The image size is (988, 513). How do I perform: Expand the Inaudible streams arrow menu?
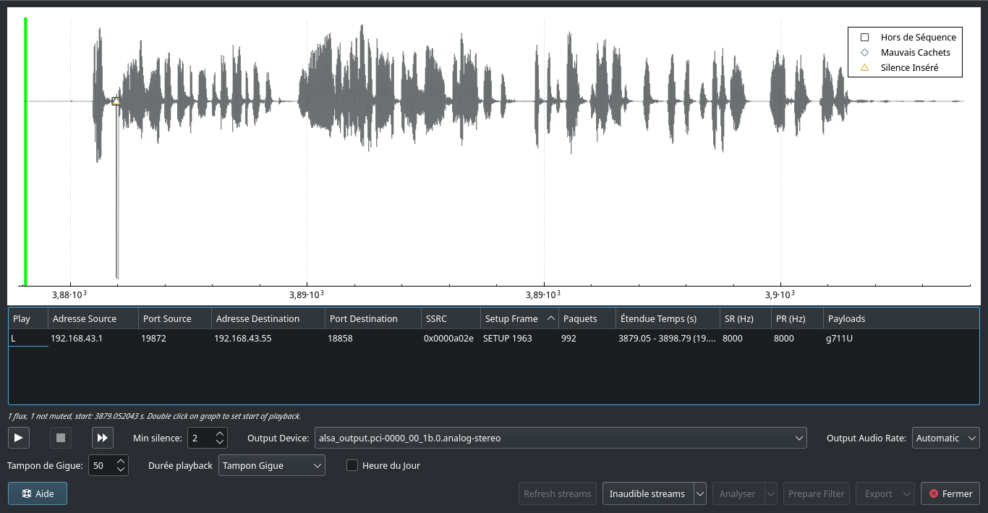click(x=700, y=493)
